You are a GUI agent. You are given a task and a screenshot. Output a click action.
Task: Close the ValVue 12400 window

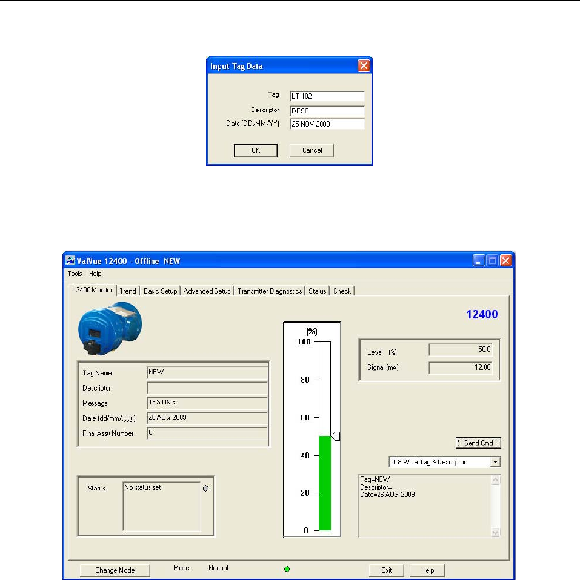tap(506, 261)
